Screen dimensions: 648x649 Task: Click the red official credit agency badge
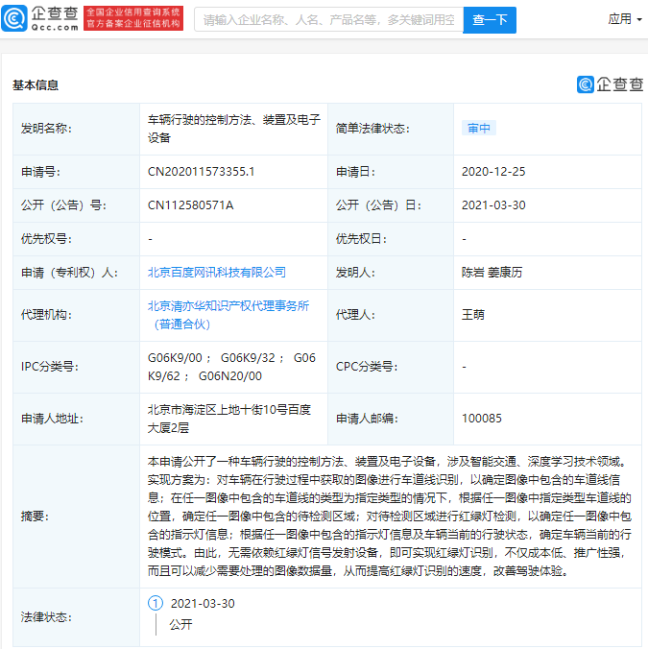tap(133, 18)
